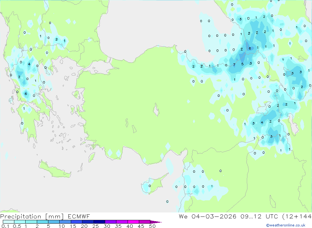This screenshot has height=228, width=312.
Task: Click the date "04-03-2026" text
Action: click(214, 216)
